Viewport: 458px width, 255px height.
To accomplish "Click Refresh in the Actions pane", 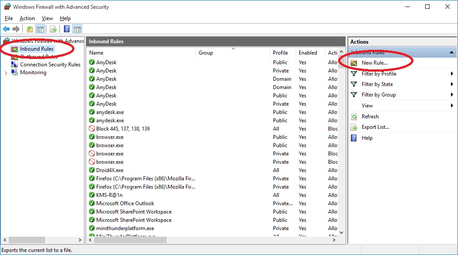I will [370, 117].
